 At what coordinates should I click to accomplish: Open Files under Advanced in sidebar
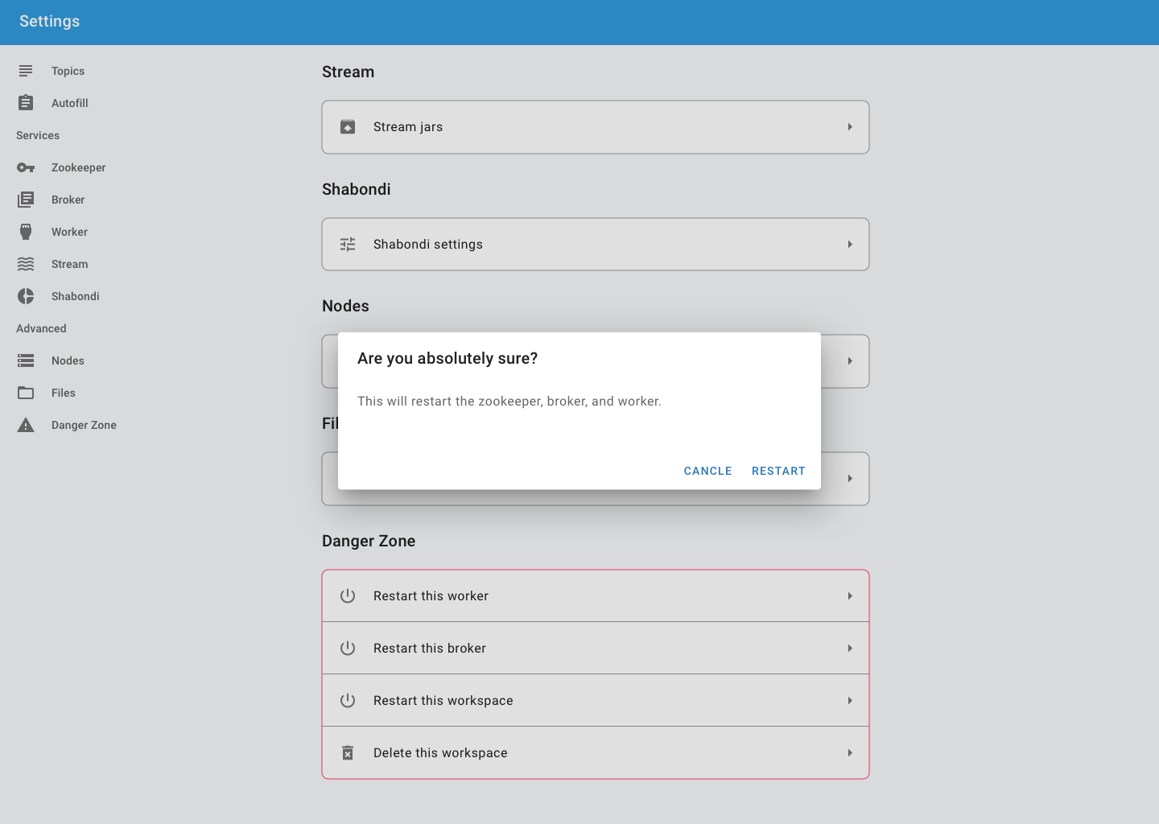coord(64,393)
